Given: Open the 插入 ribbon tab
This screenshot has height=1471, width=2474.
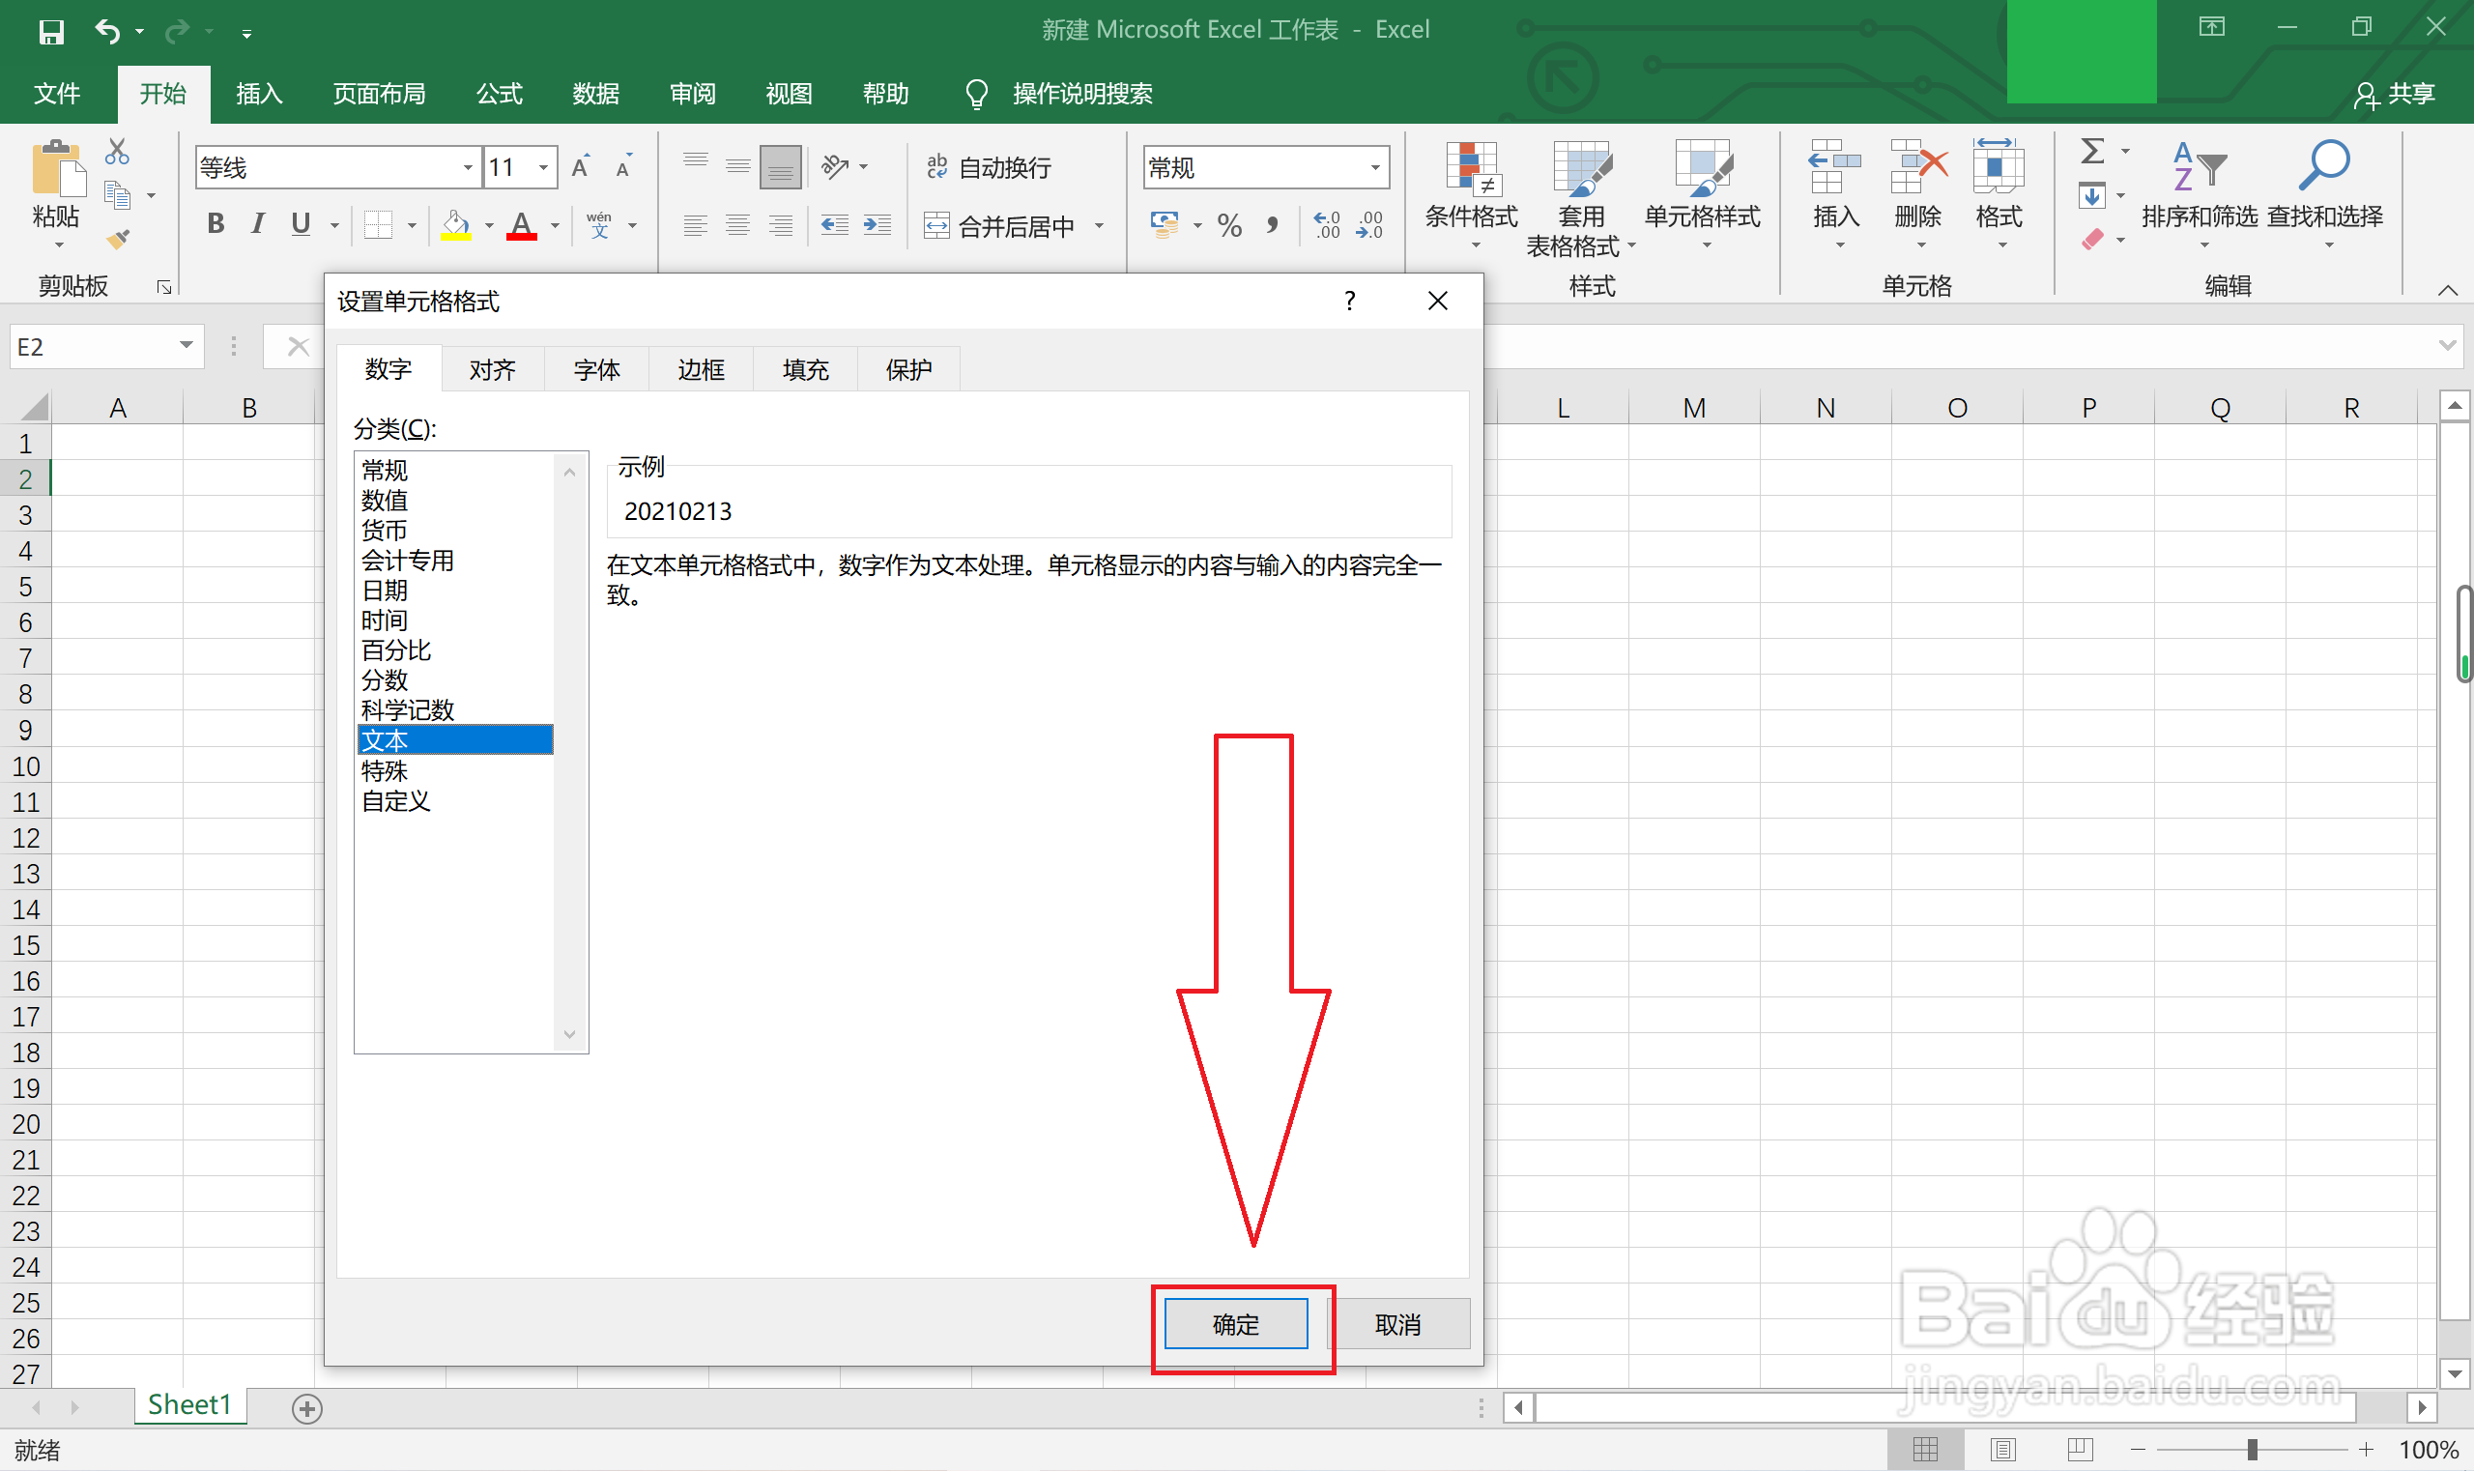Looking at the screenshot, I should [x=259, y=94].
